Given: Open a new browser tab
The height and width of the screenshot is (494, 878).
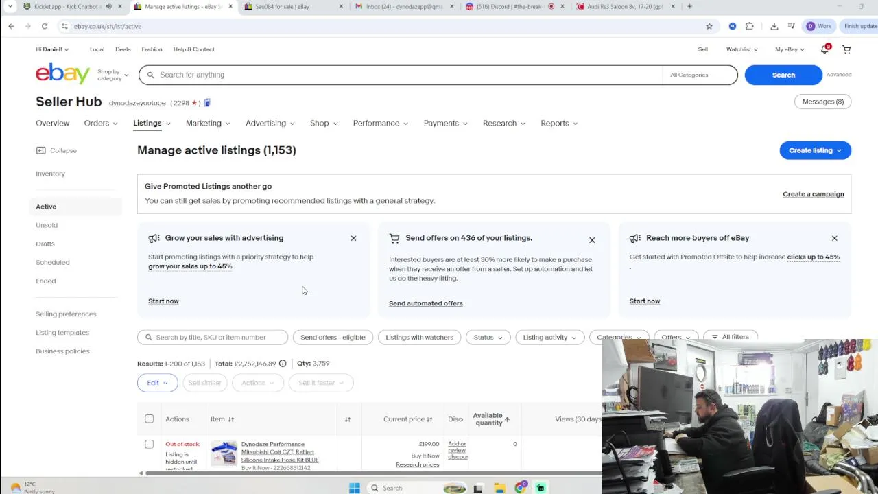Looking at the screenshot, I should pos(689,6).
